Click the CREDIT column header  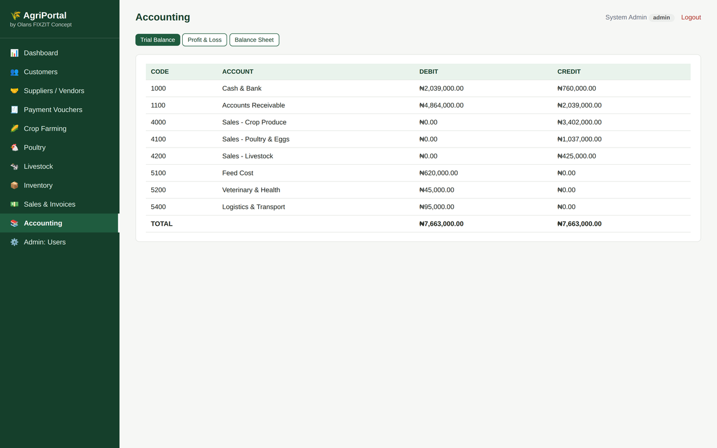pyautogui.click(x=569, y=72)
